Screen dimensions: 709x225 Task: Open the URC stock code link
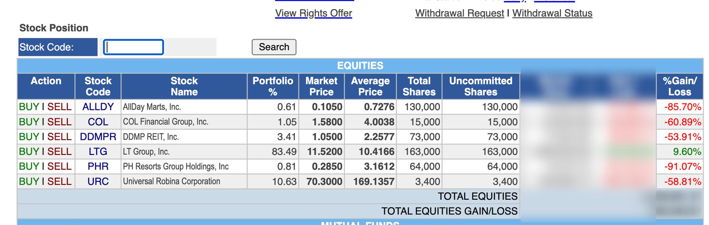pyautogui.click(x=98, y=181)
